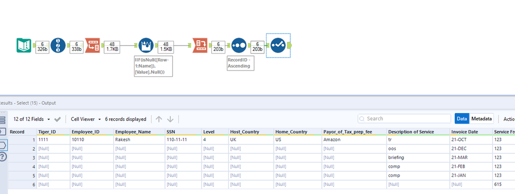The width and height of the screenshot is (515, 194).
Task: Click the Level column header
Action: [x=215, y=132]
